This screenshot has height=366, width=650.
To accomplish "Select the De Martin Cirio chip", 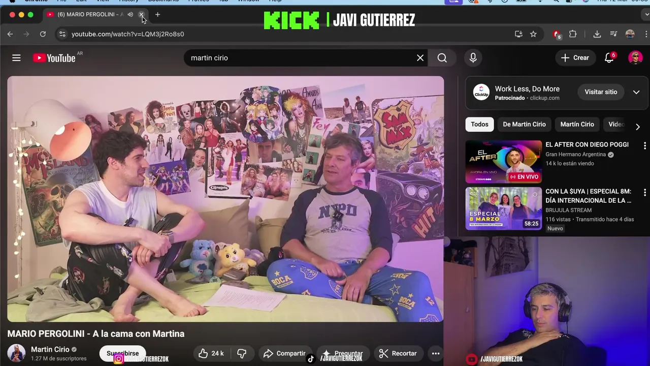I will click(x=524, y=124).
